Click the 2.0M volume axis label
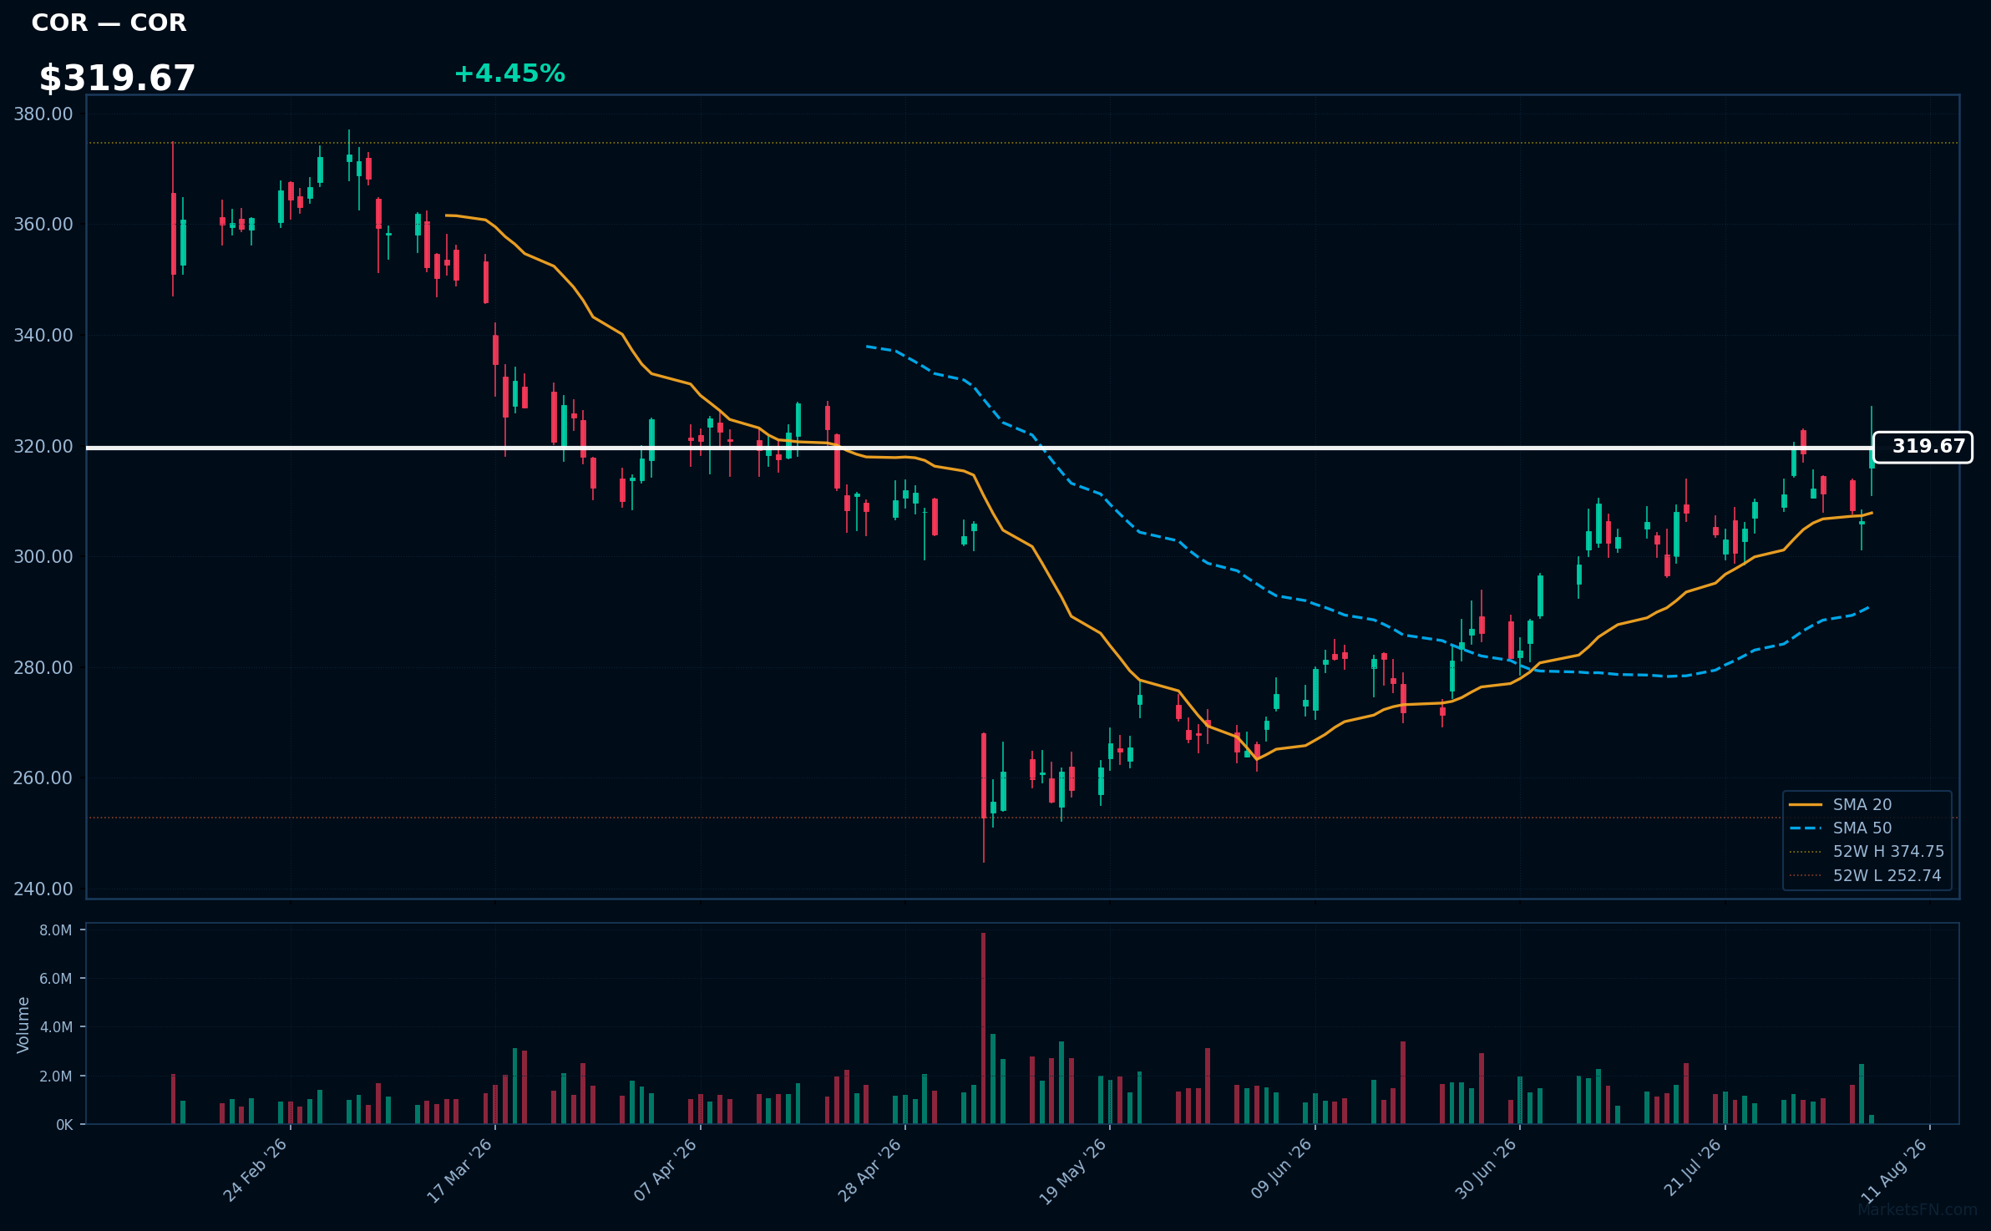The height and width of the screenshot is (1231, 1991). tap(55, 1076)
